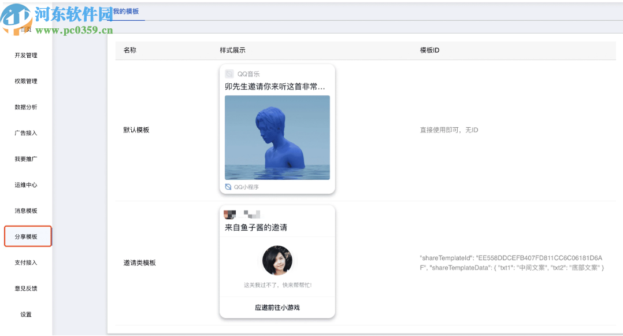Click the 应邀前往小游戏 button

coord(277,307)
